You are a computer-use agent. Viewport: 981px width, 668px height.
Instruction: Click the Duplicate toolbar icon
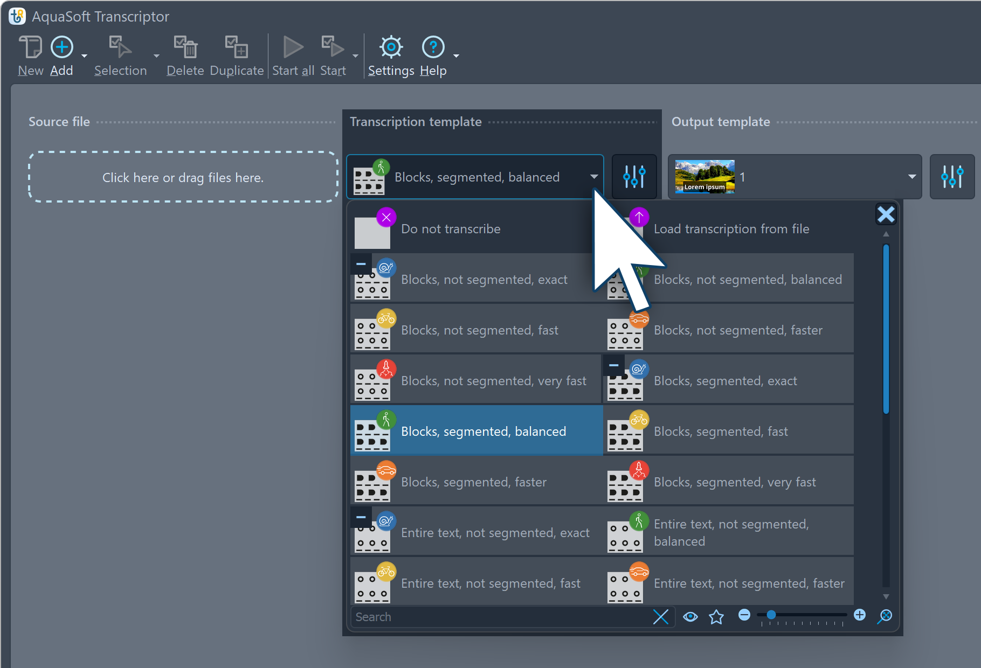tap(237, 47)
